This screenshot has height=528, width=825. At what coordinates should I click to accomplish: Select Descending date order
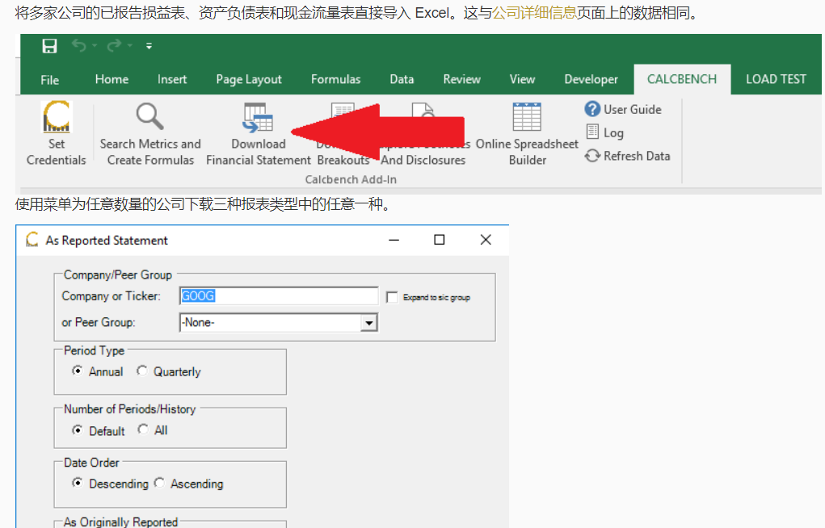(78, 482)
